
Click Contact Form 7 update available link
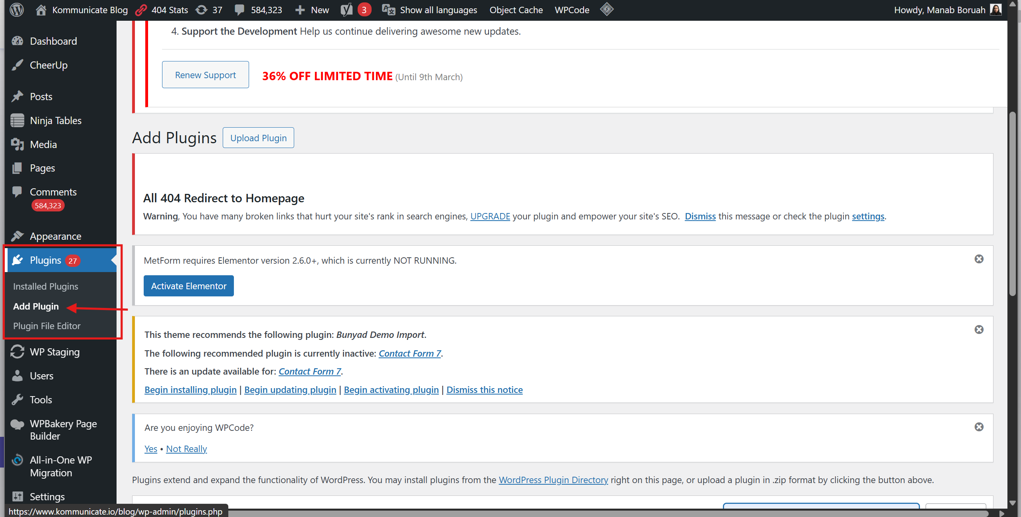pos(310,371)
